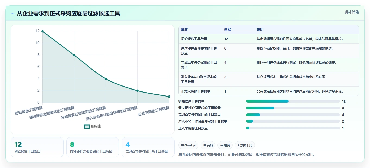Open the data card showing 4
This screenshot has width=370, height=168.
148,147
